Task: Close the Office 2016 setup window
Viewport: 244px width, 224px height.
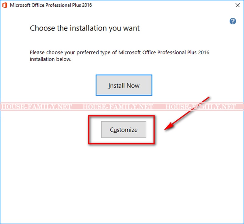Action: click(238, 5)
